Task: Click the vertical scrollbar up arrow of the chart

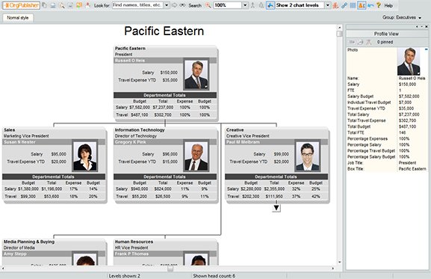Action: click(339, 28)
